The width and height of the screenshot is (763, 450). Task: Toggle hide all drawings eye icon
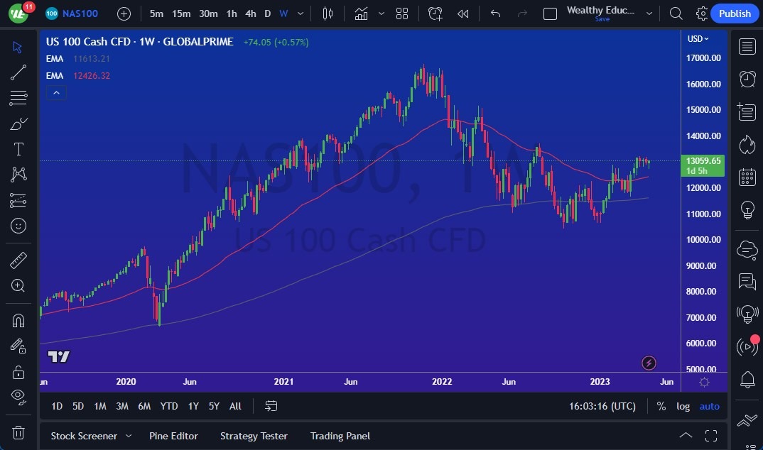[x=18, y=397]
